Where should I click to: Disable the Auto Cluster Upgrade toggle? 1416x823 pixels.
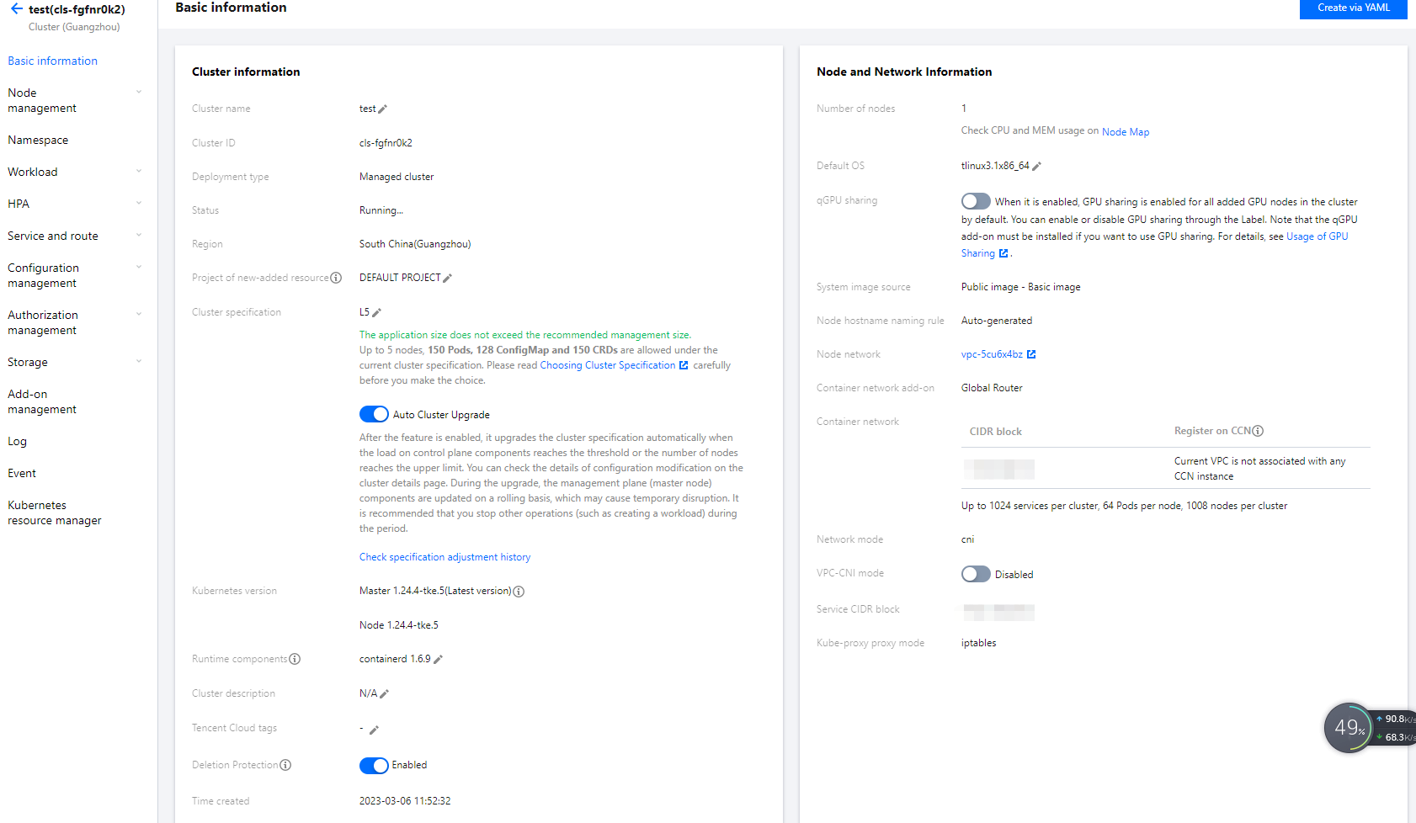pos(374,414)
